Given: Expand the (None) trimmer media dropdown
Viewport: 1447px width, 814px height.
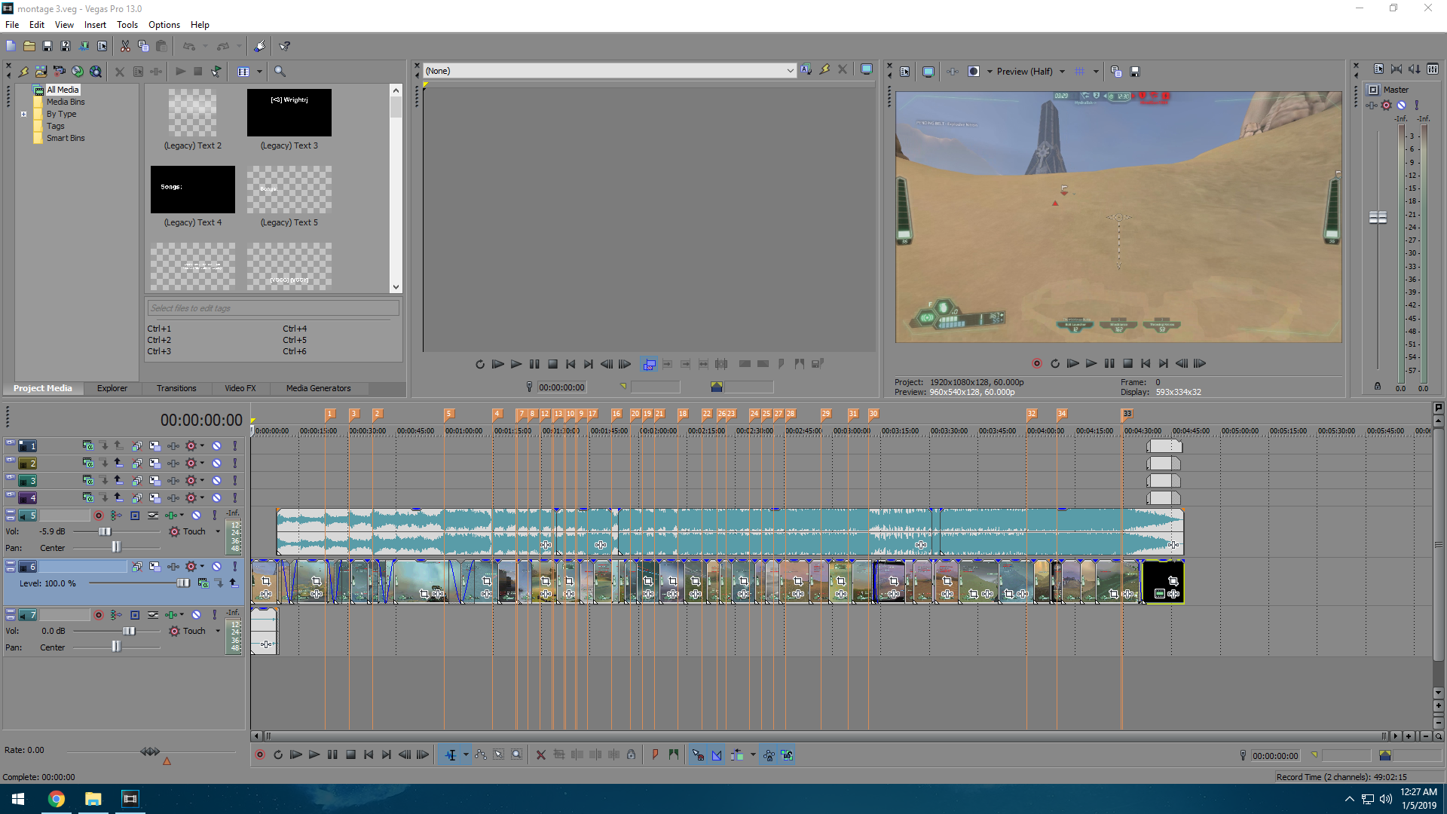Looking at the screenshot, I should (789, 71).
